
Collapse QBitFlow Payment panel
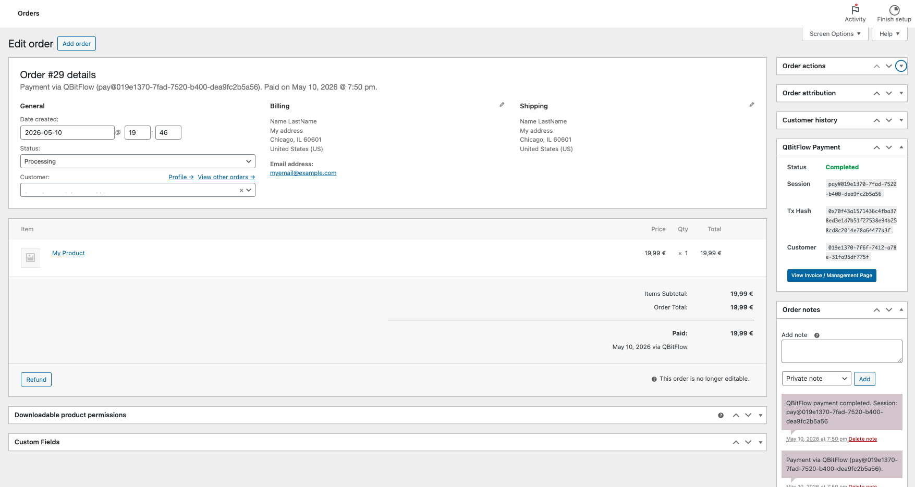(901, 147)
